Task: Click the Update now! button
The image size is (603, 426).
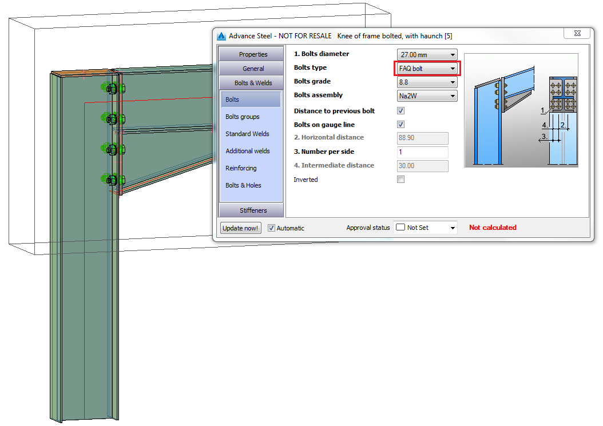Action: coord(241,228)
